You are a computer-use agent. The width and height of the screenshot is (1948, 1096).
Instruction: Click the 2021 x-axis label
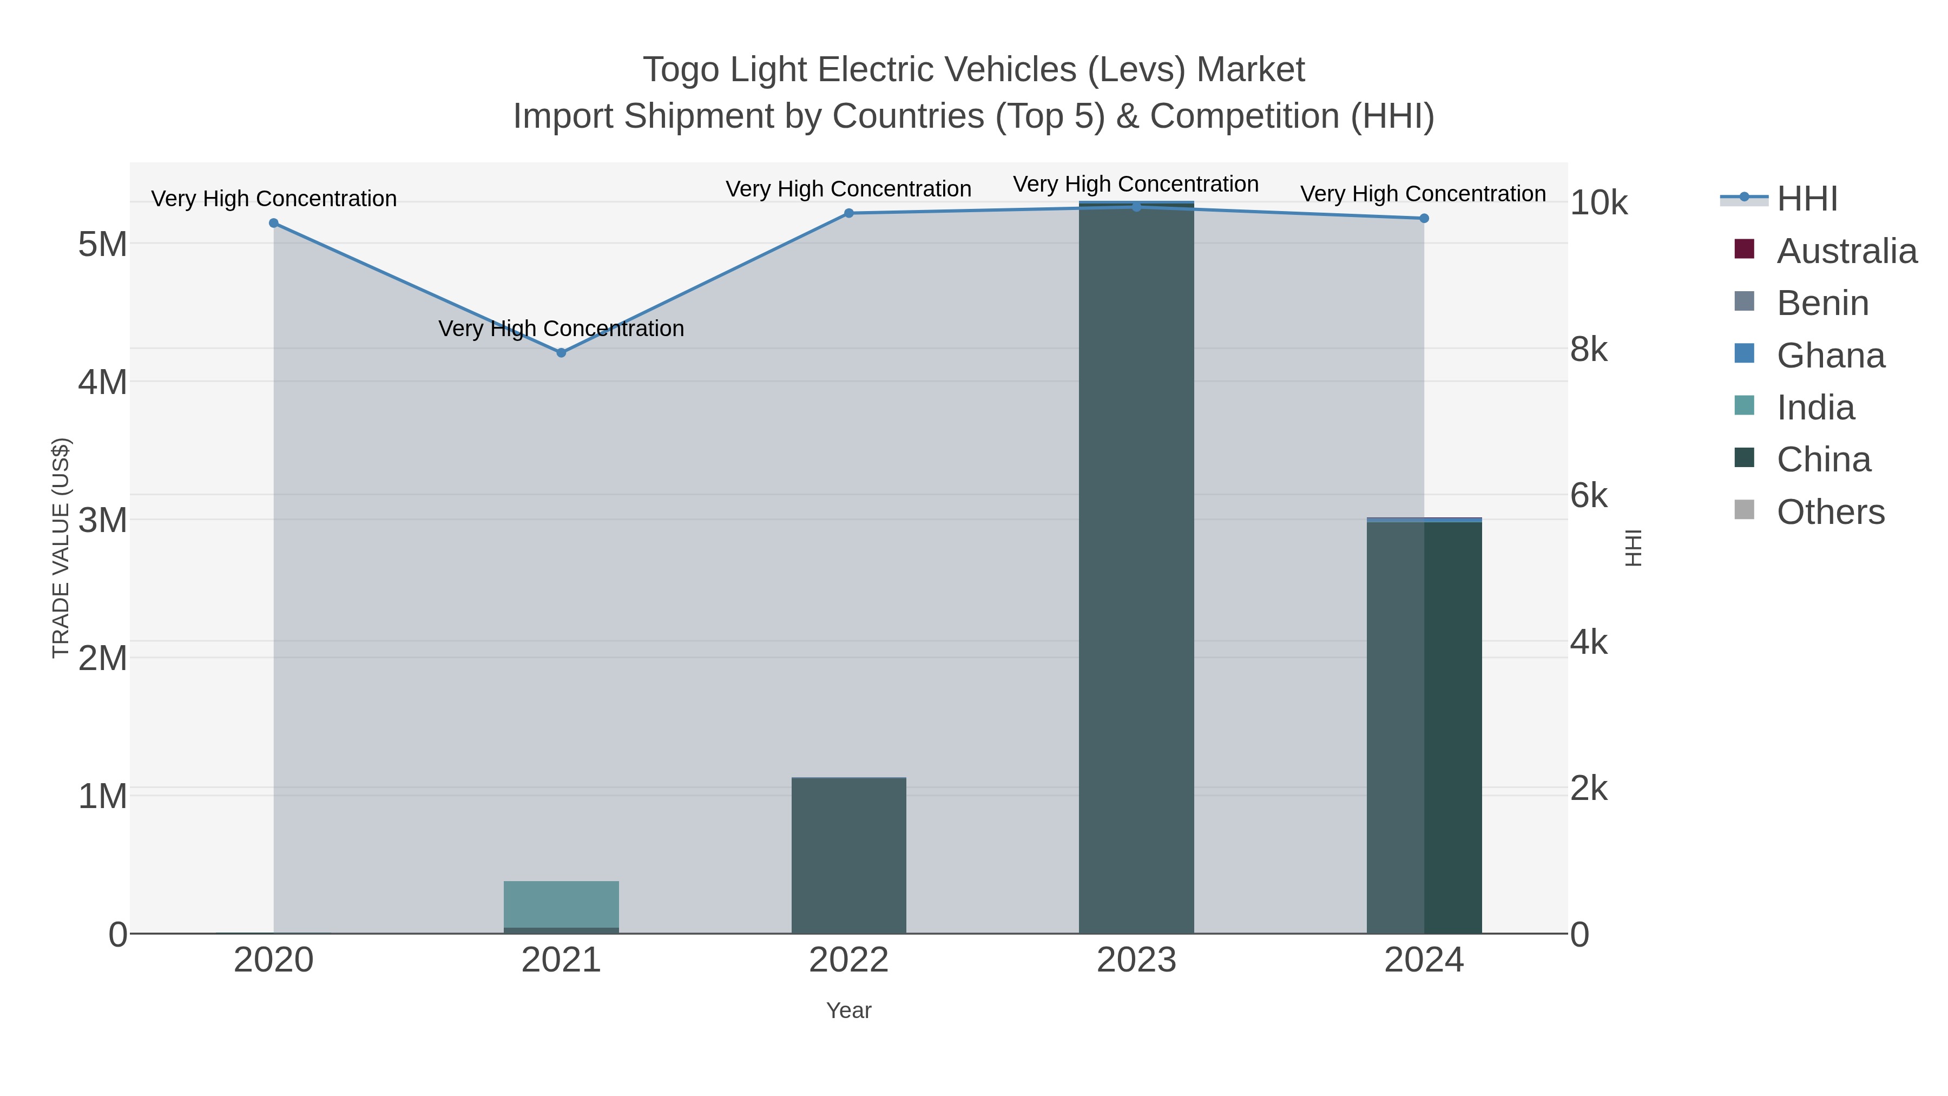coord(561,961)
